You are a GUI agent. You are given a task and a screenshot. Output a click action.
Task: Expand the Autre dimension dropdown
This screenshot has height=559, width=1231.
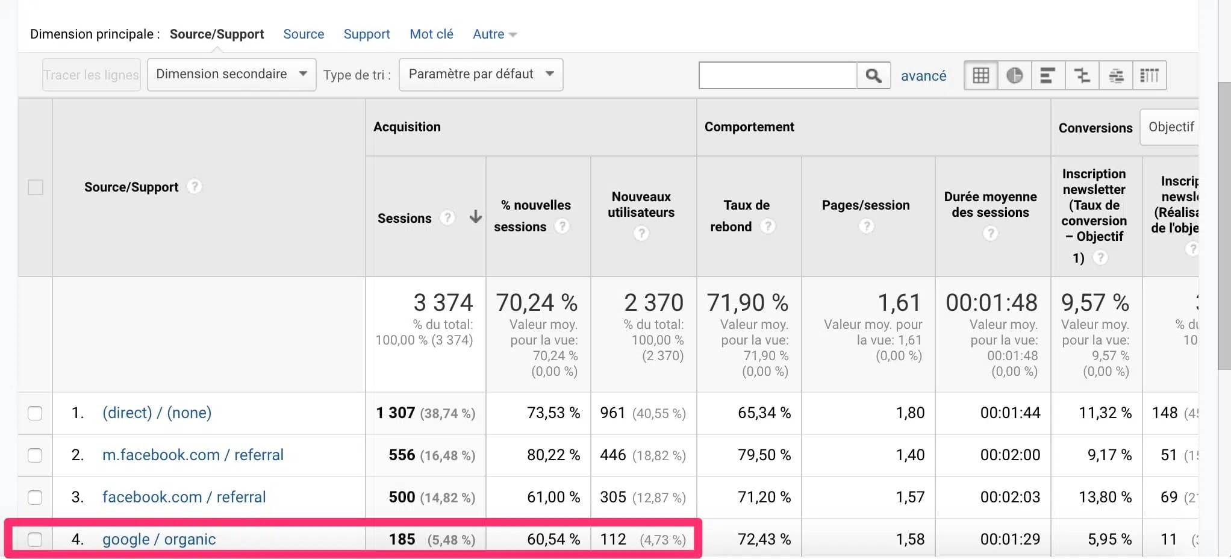pos(494,34)
